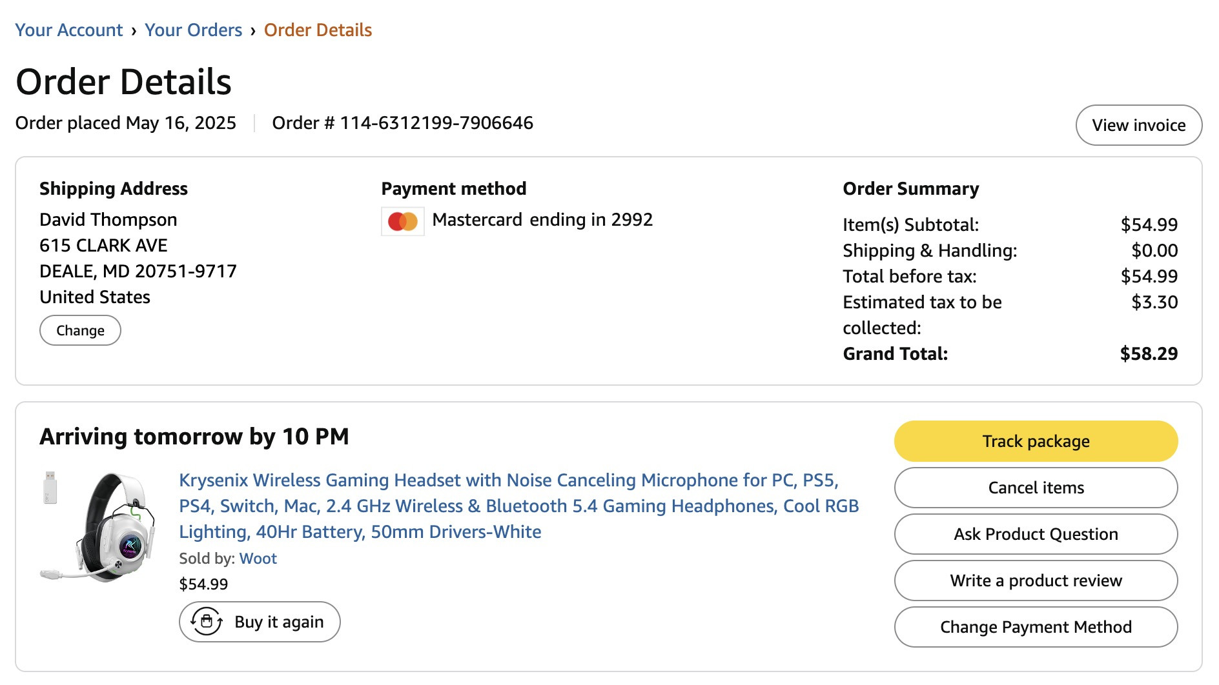Change the shipping address
1219x685 pixels.
[80, 330]
